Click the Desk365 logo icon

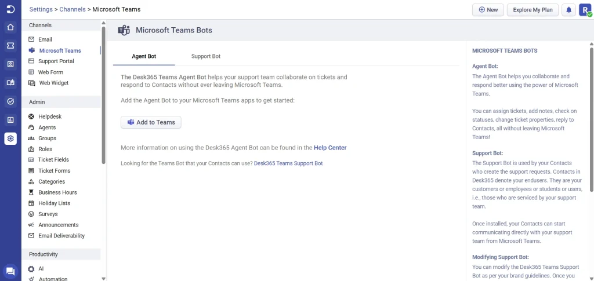coord(10,9)
